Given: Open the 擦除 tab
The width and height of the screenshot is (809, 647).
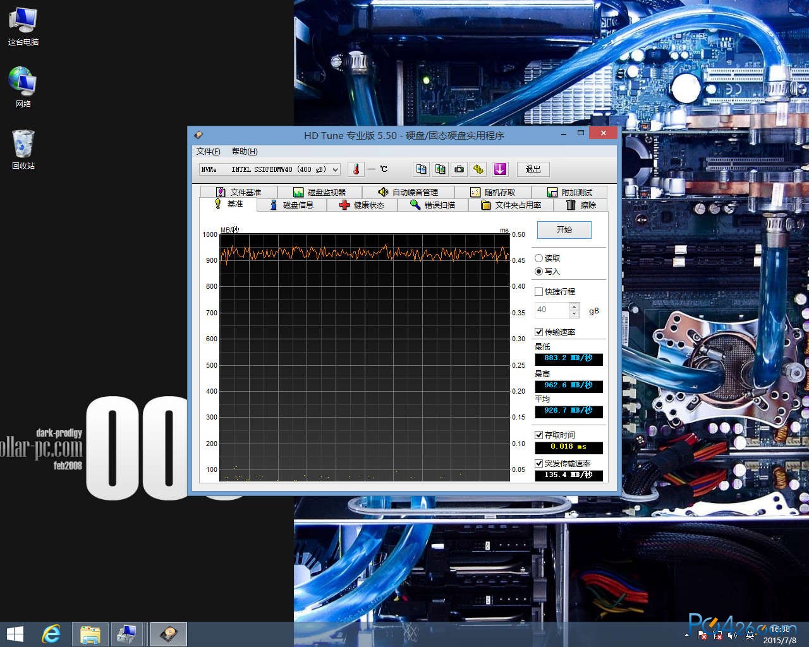Looking at the screenshot, I should point(581,205).
